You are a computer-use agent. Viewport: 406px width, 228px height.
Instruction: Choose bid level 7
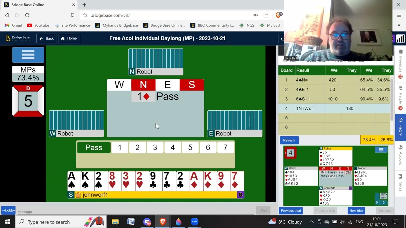(226, 148)
